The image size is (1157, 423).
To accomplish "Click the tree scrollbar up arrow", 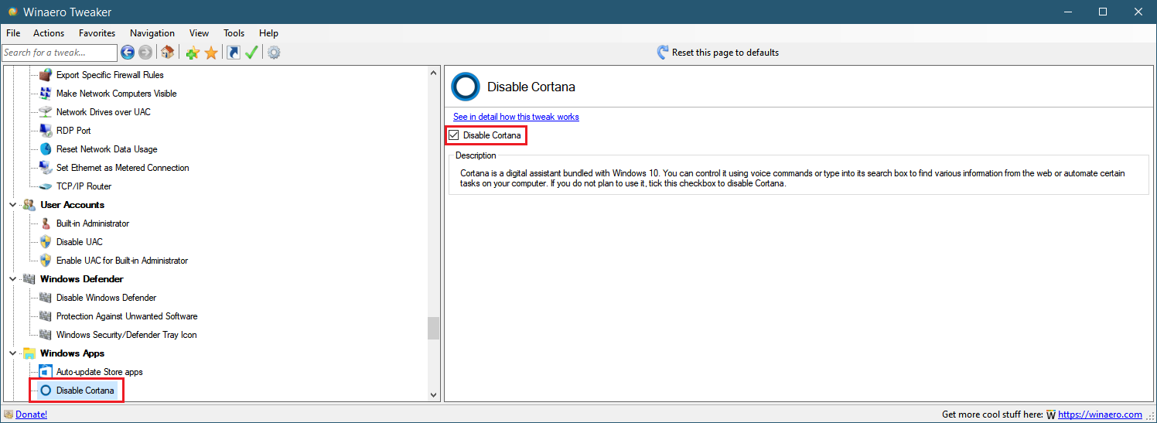I will [x=433, y=73].
